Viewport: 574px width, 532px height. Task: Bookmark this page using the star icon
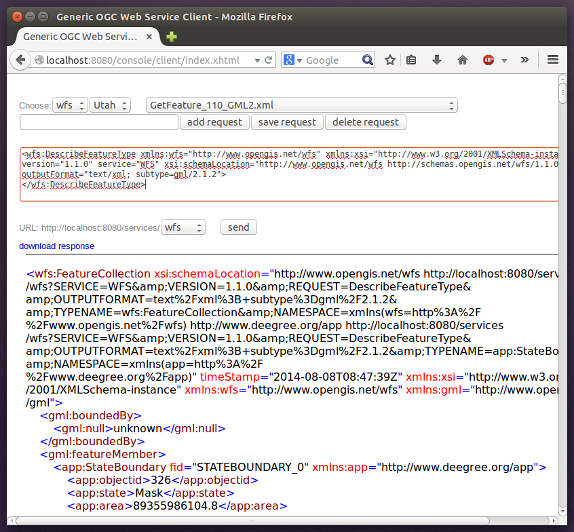(x=389, y=60)
